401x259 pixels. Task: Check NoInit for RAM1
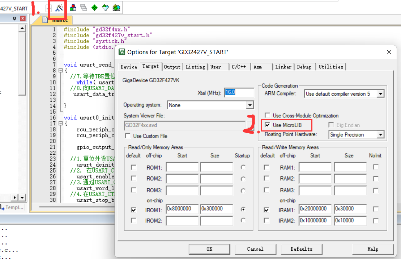tap(376, 167)
